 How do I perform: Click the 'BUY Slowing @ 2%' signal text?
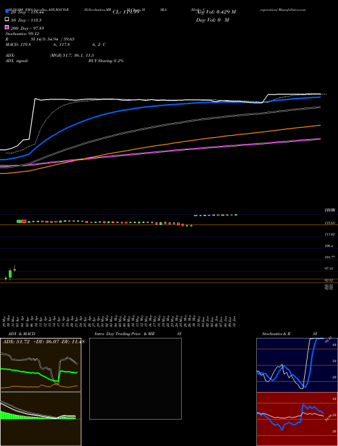pyautogui.click(x=106, y=61)
